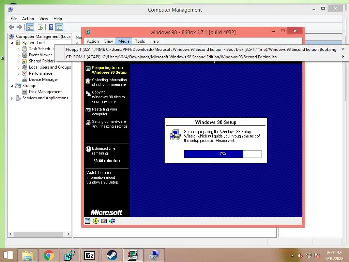Screen dimensions: 349x262
Task: Click the Export List toolbar icon
Action: pos(41,27)
